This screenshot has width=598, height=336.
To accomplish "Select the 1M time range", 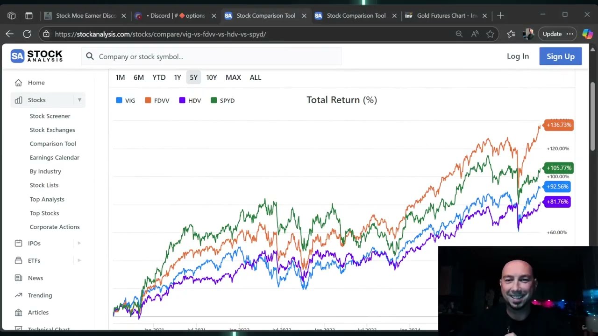I will click(x=120, y=77).
